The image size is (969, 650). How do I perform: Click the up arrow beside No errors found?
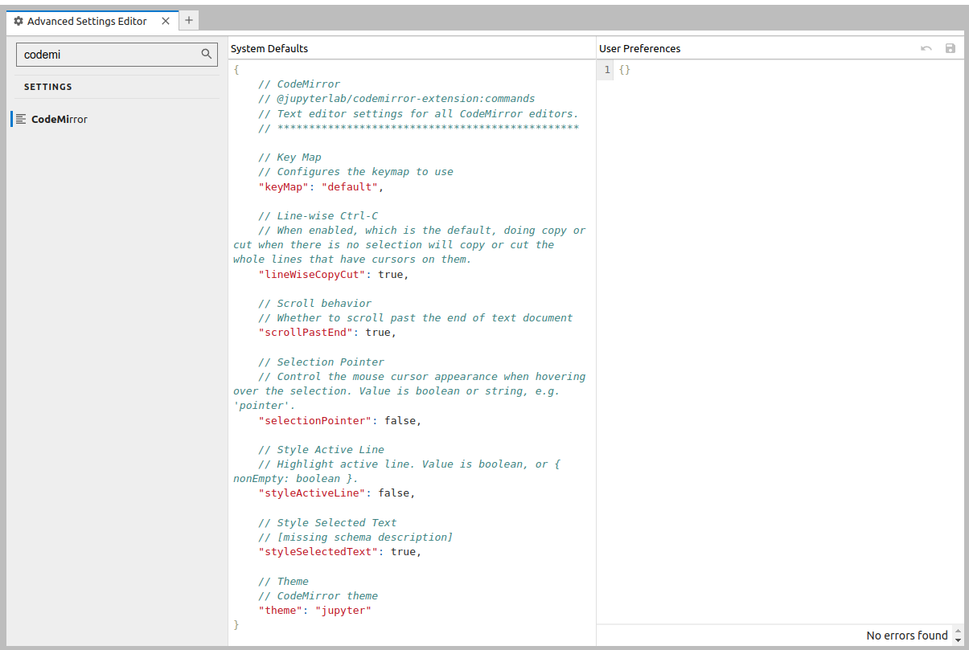958,632
